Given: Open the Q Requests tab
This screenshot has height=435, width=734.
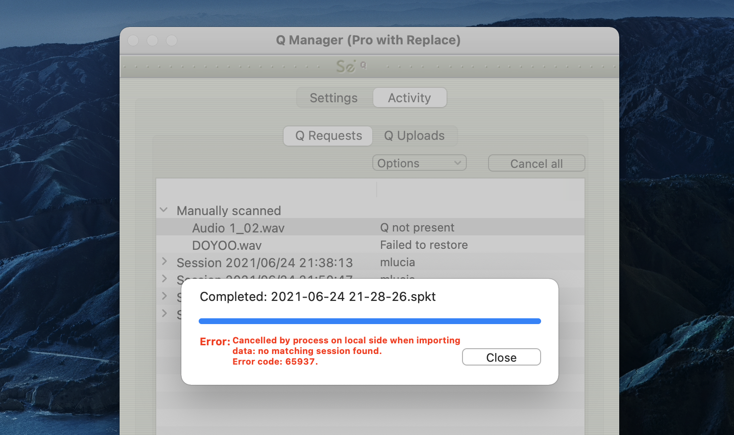Looking at the screenshot, I should [x=328, y=136].
